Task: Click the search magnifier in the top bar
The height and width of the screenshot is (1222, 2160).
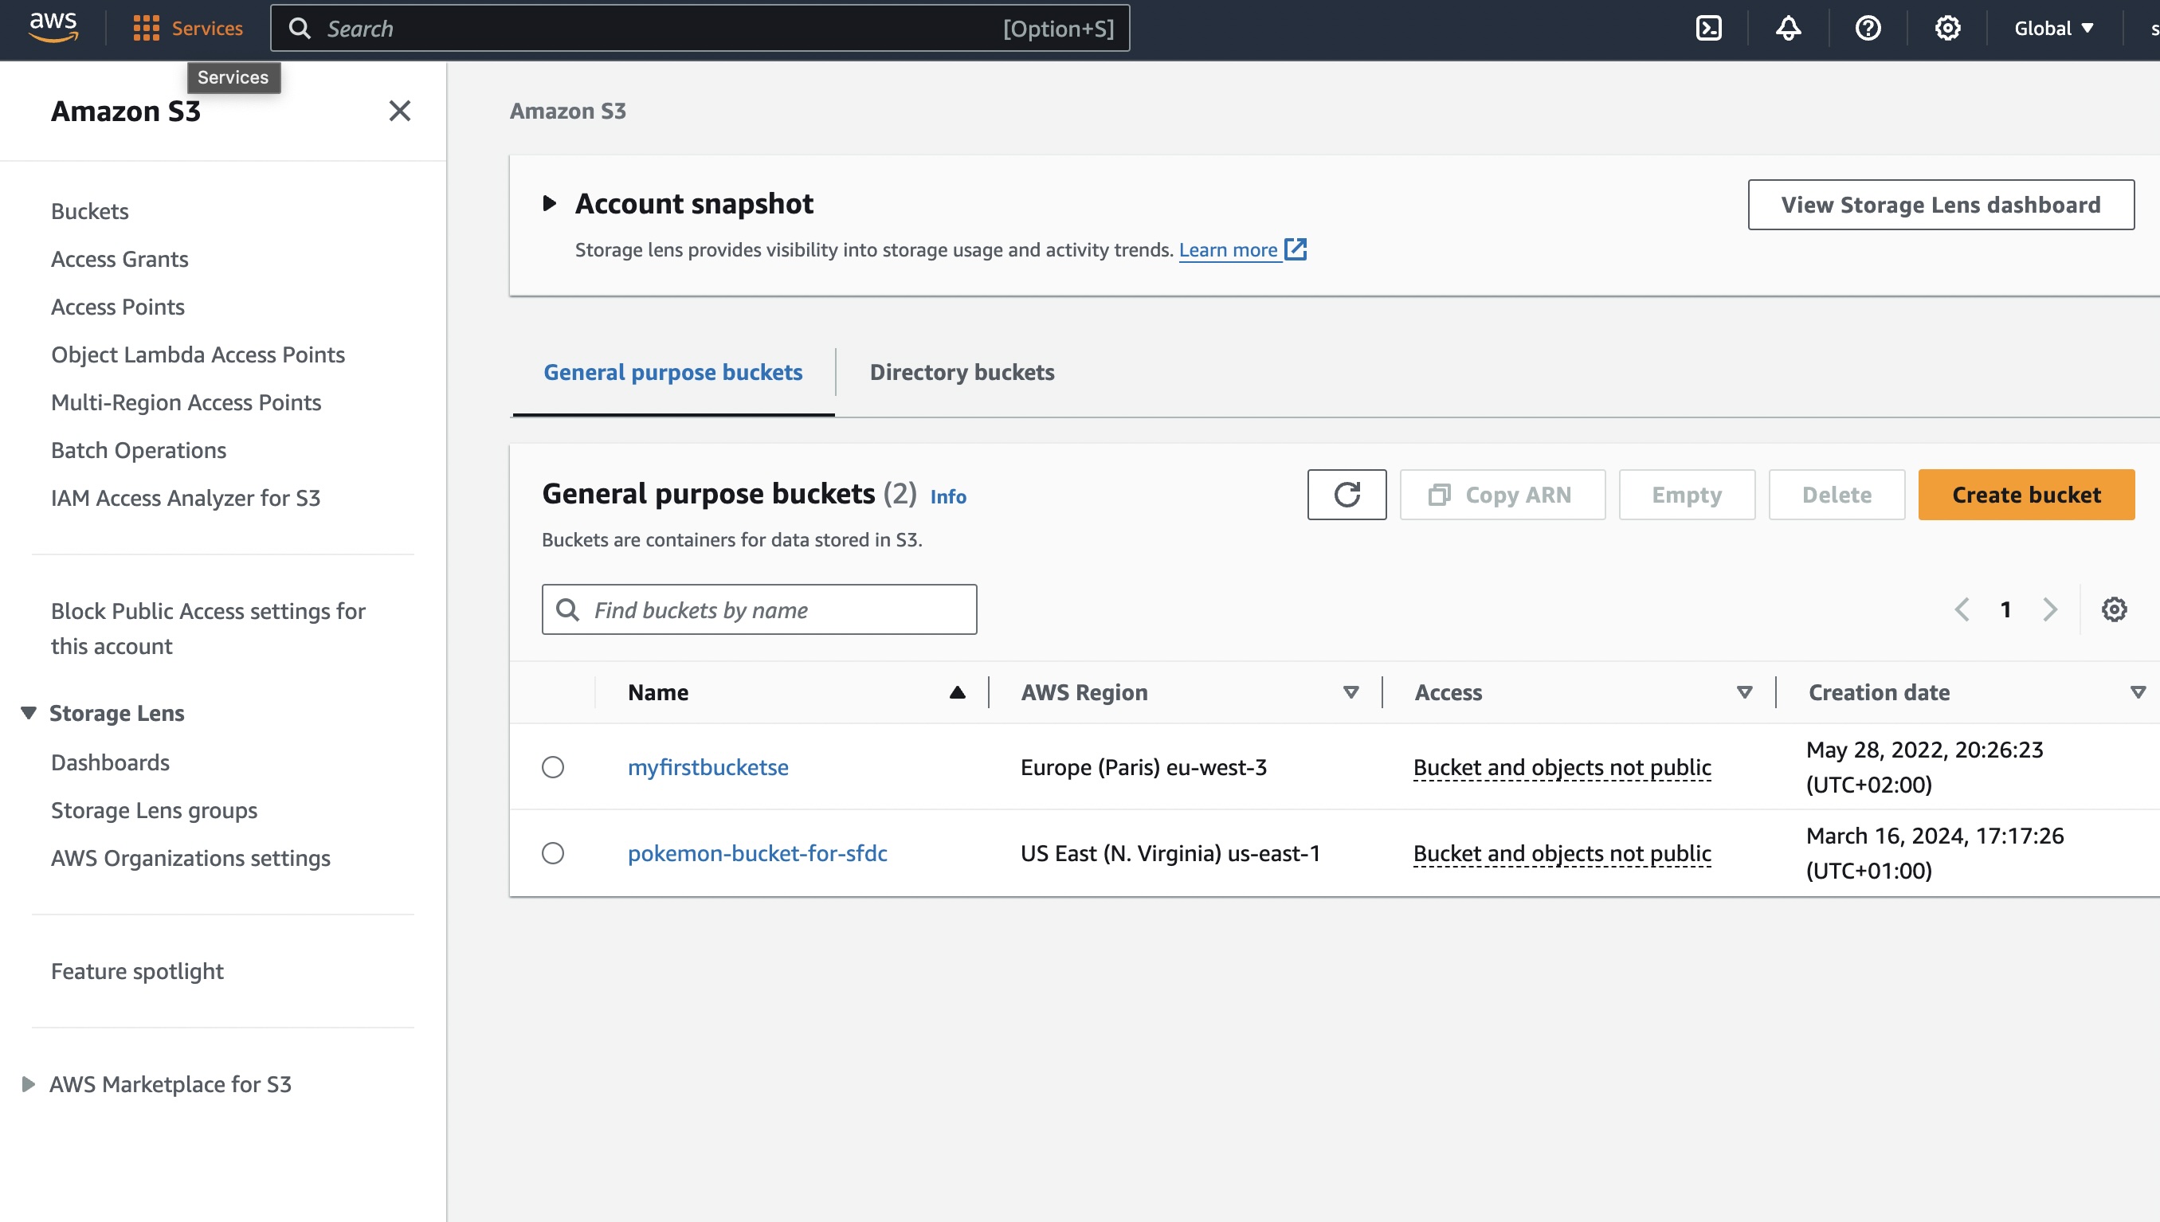Action: 300,29
